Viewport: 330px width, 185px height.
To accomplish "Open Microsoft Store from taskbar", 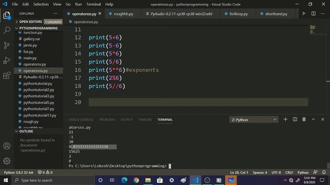I will [x=160, y=180].
